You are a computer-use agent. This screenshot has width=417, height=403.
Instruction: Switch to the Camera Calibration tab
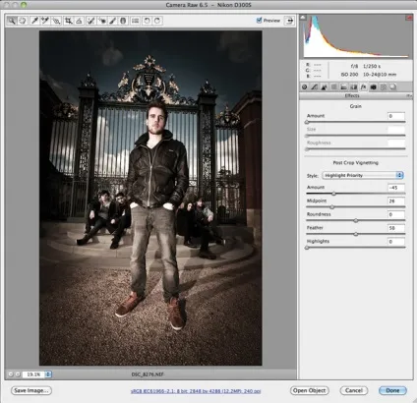373,86
